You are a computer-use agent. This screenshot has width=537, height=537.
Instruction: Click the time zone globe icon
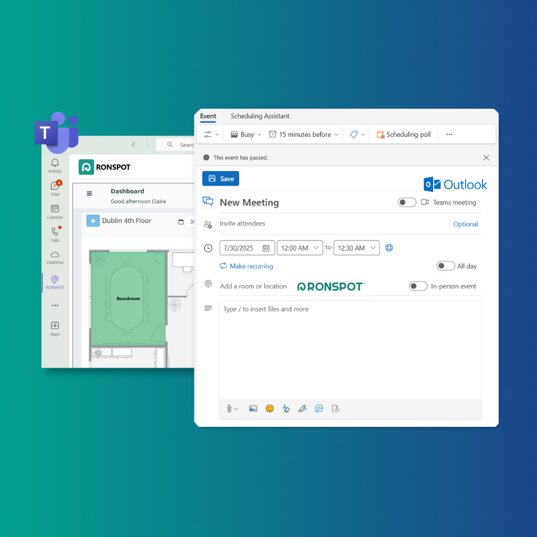[x=389, y=248]
